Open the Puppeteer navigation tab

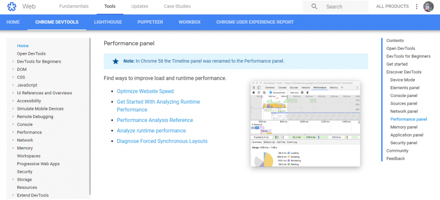coord(150,22)
